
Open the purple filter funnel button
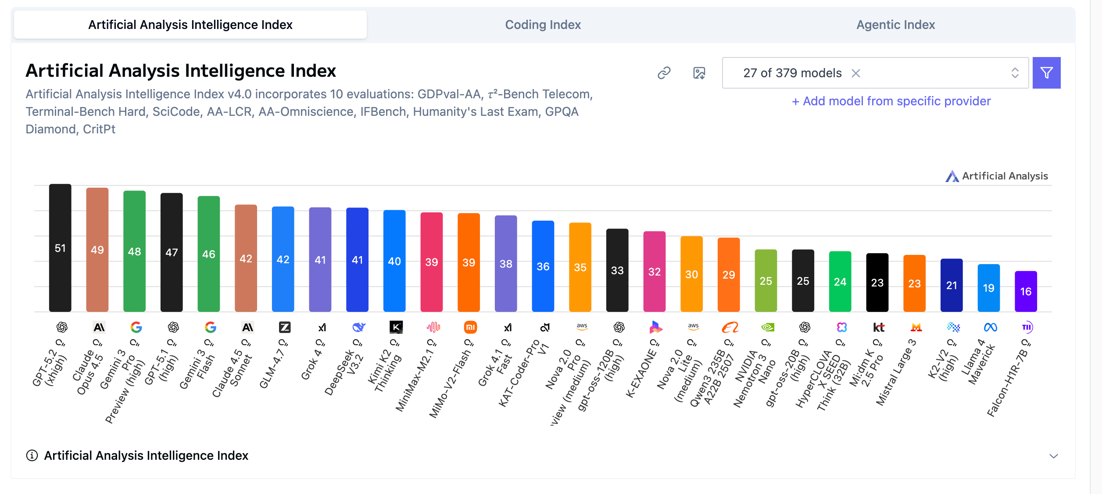(x=1046, y=73)
